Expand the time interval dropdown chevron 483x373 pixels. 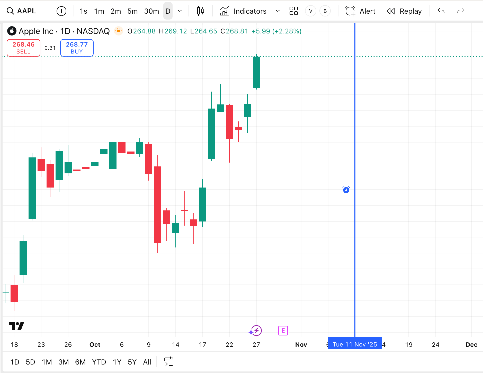point(180,11)
